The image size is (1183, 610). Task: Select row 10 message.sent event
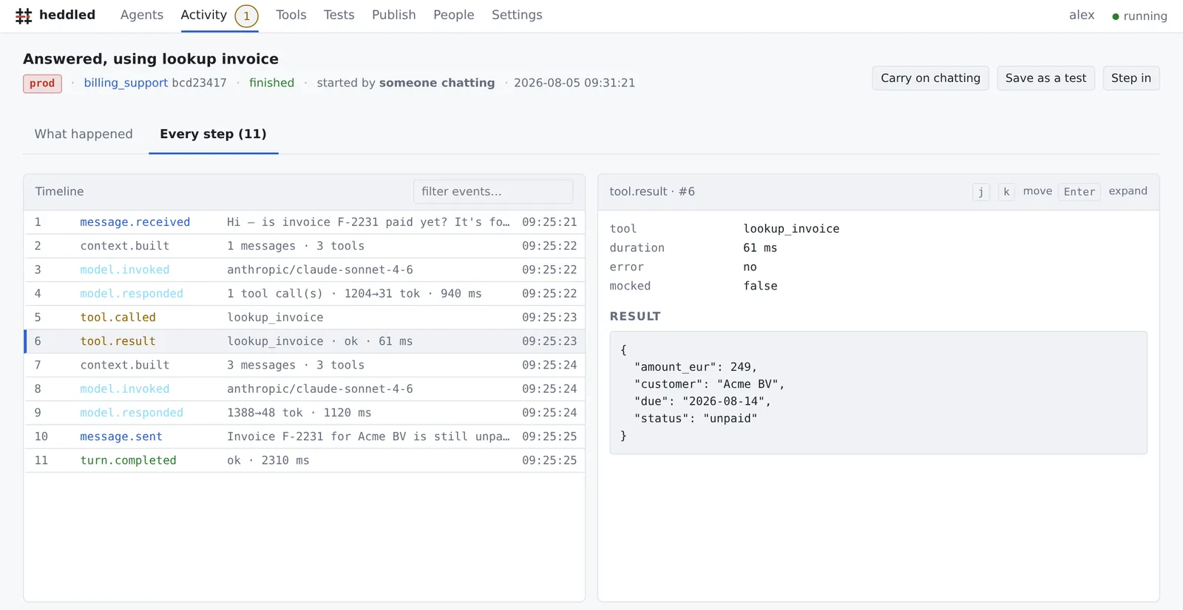(305, 436)
